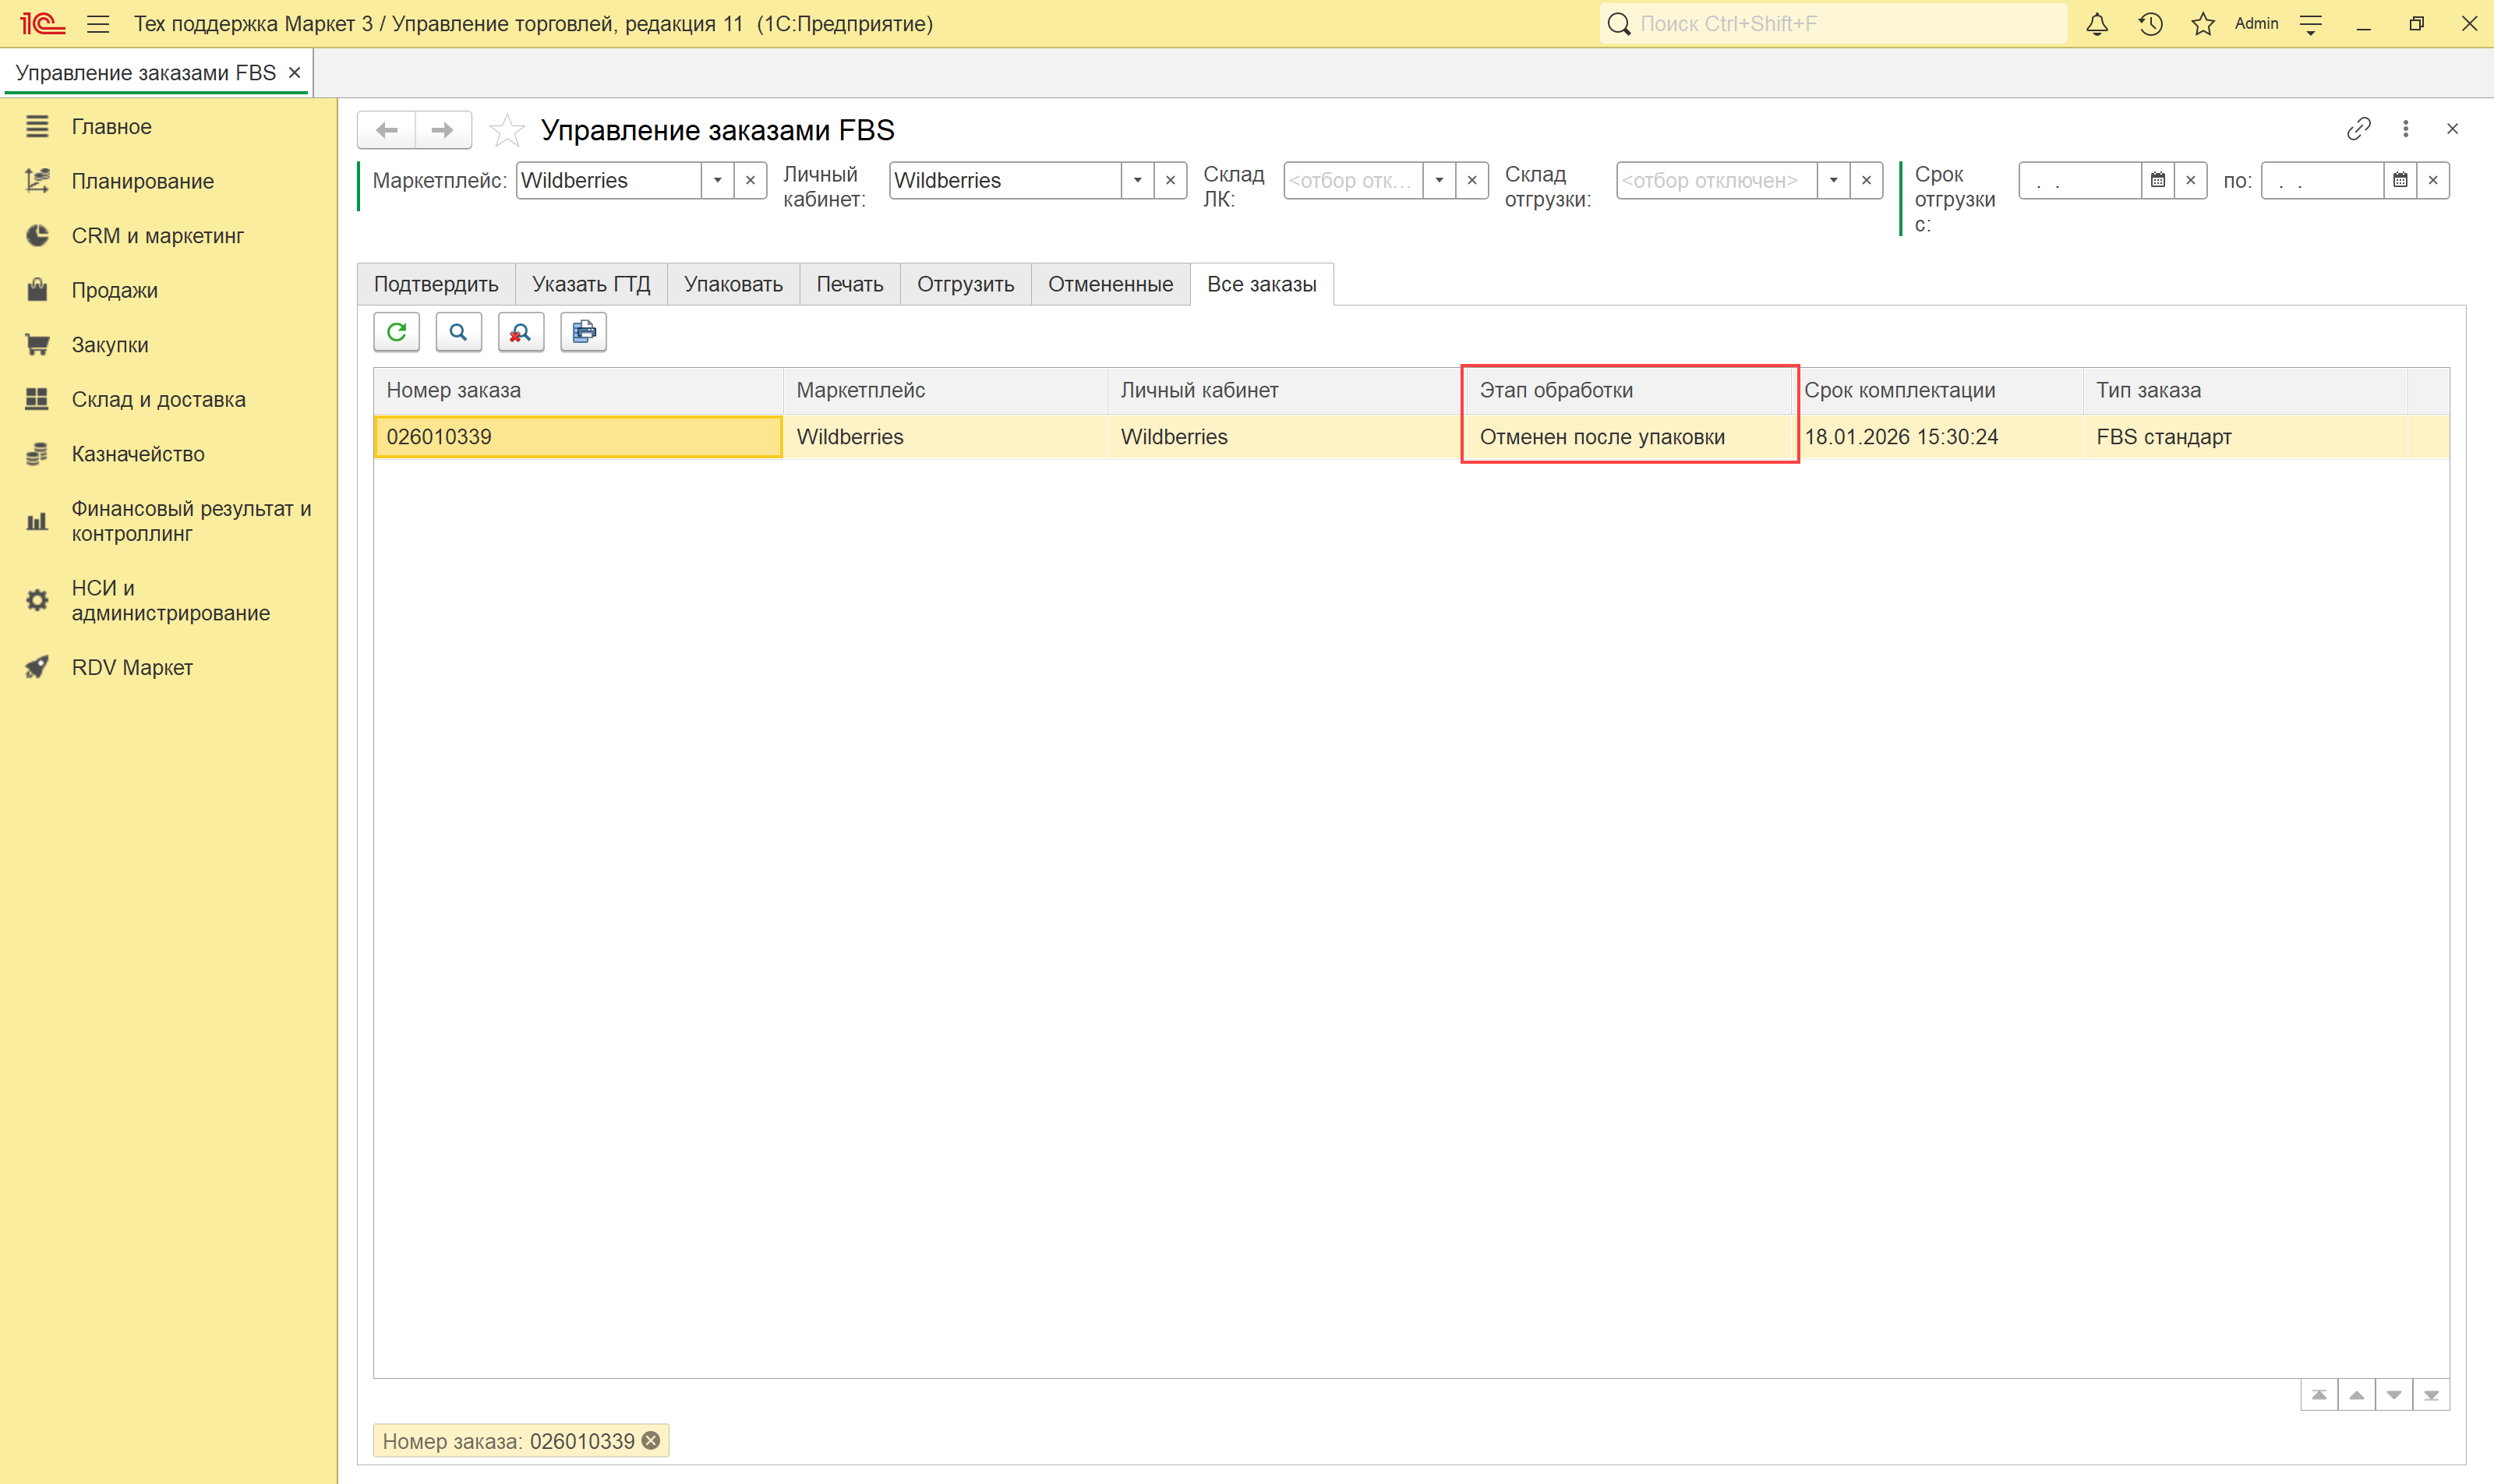Remove the Номер заказа filter chip
Screen dimensions: 2494x1484
tap(651, 1440)
